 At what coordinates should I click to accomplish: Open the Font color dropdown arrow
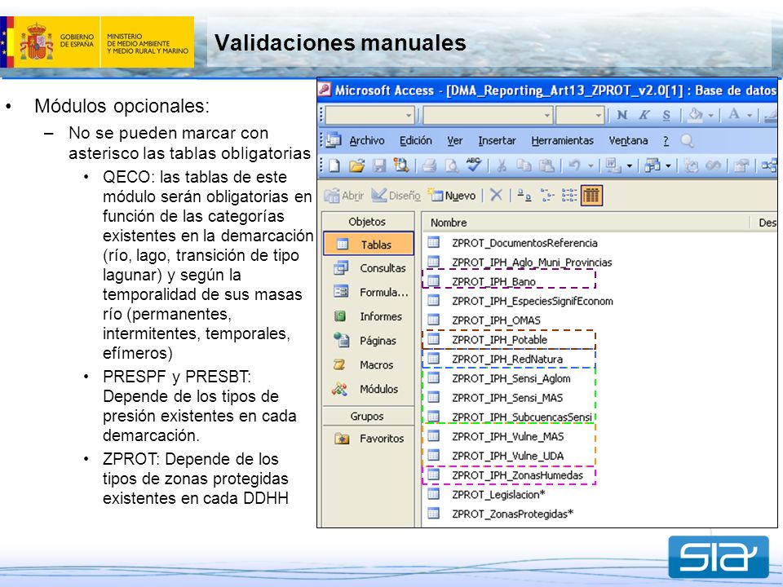pos(750,116)
